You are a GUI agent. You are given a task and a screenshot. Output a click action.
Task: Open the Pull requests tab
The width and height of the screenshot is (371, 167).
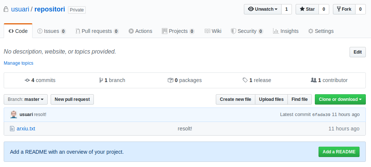pyautogui.click(x=97, y=31)
